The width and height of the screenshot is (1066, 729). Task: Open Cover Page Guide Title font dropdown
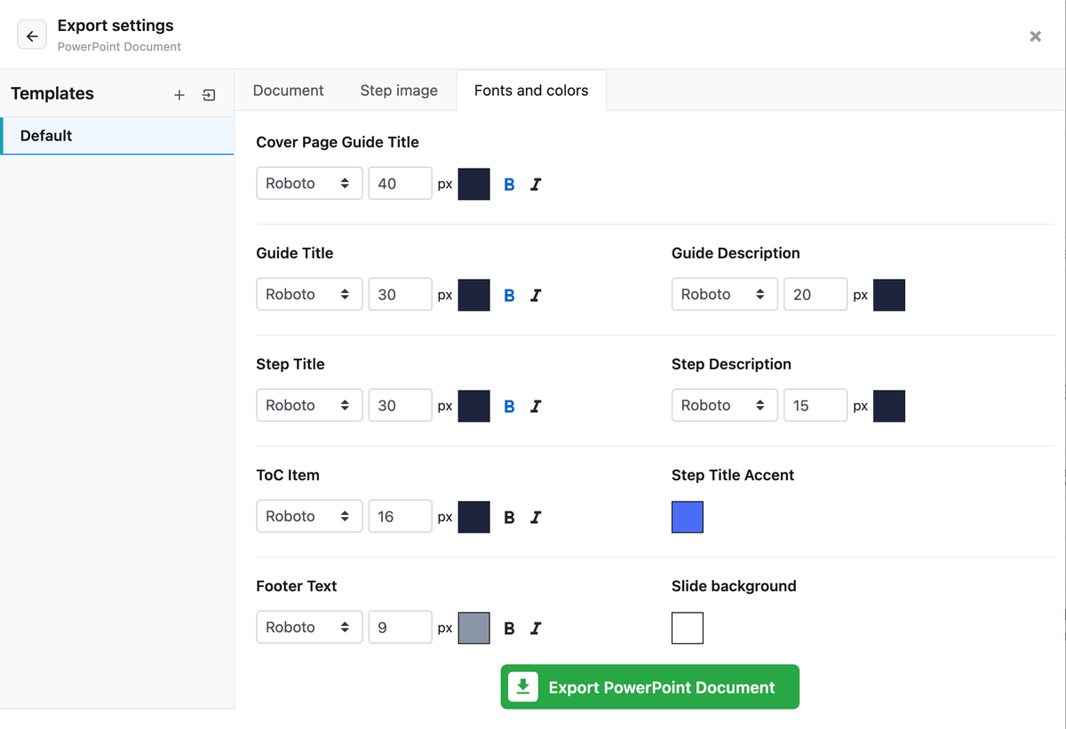click(309, 183)
